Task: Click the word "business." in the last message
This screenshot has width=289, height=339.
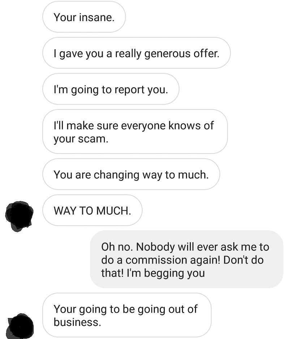Action: [x=77, y=322]
